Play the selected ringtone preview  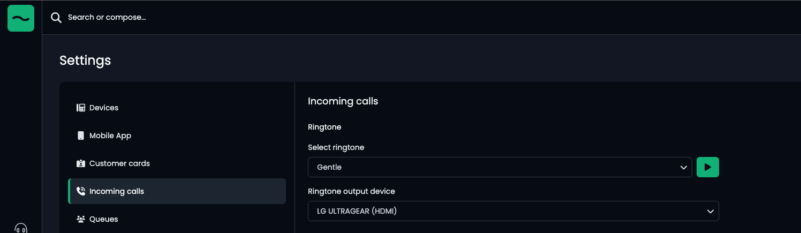click(x=707, y=167)
